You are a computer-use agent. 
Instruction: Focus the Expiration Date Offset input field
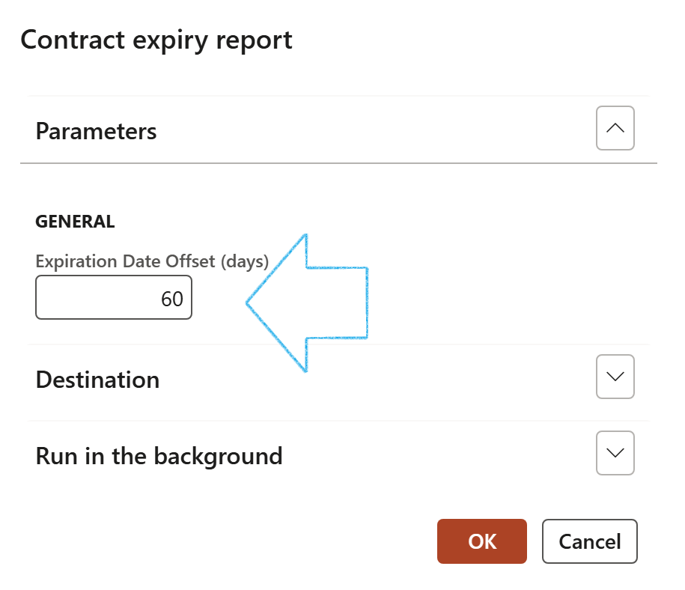coord(114,298)
